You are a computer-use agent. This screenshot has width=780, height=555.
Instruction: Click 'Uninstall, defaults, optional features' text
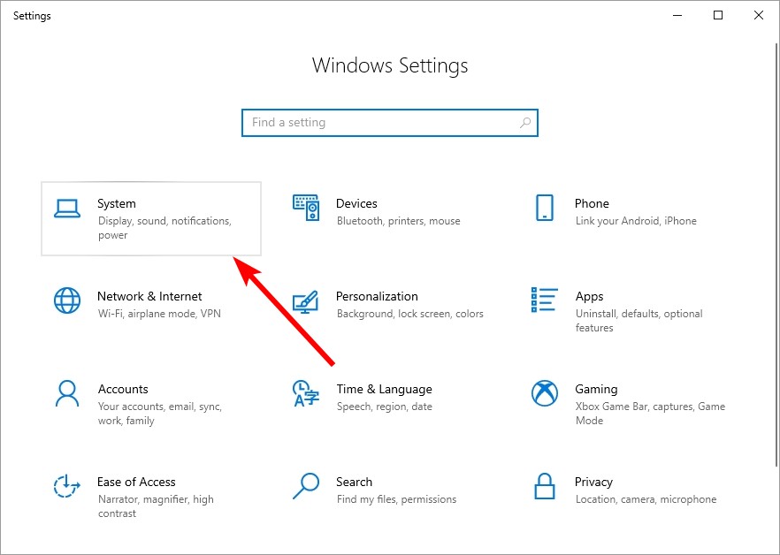click(x=639, y=321)
